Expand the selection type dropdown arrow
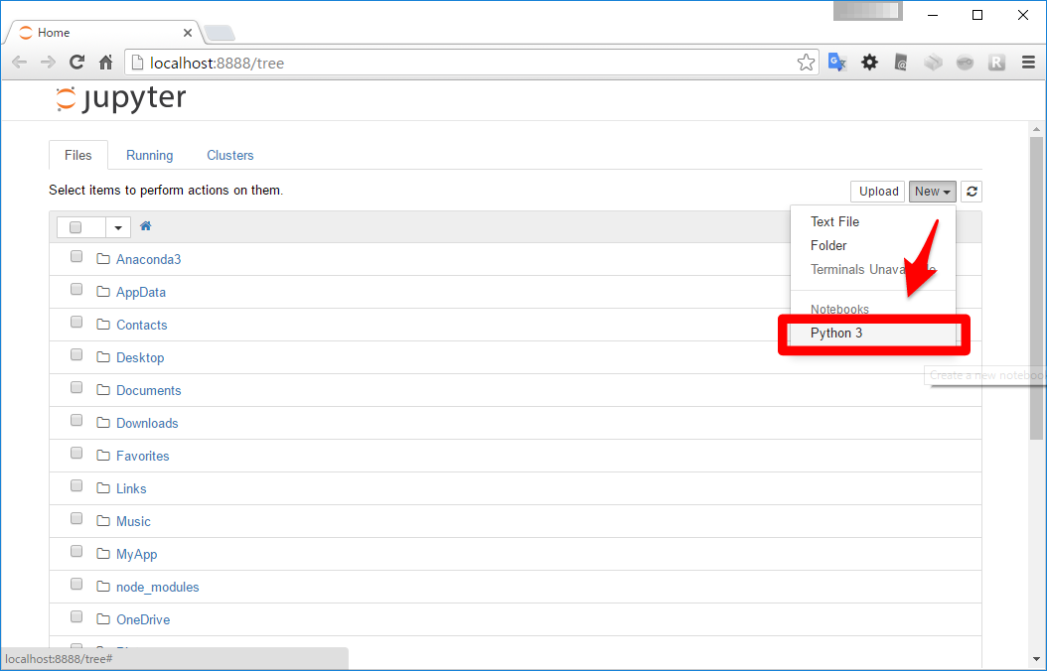This screenshot has height=671, width=1047. pos(118,227)
